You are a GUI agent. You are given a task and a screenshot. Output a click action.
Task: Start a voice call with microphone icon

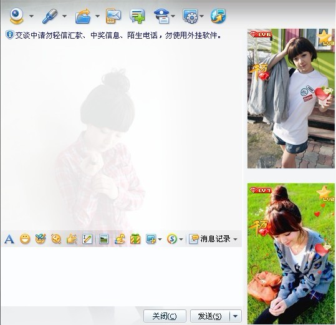pyautogui.click(x=50, y=16)
